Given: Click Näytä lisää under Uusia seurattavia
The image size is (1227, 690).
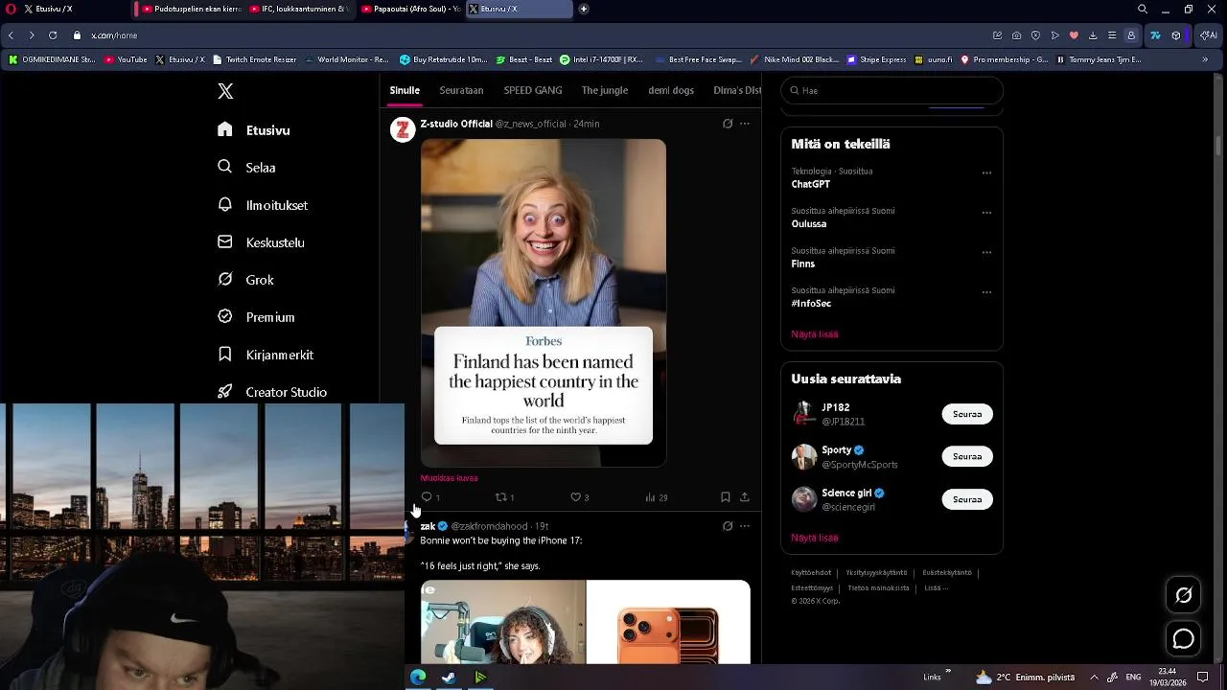Looking at the screenshot, I should [x=815, y=538].
